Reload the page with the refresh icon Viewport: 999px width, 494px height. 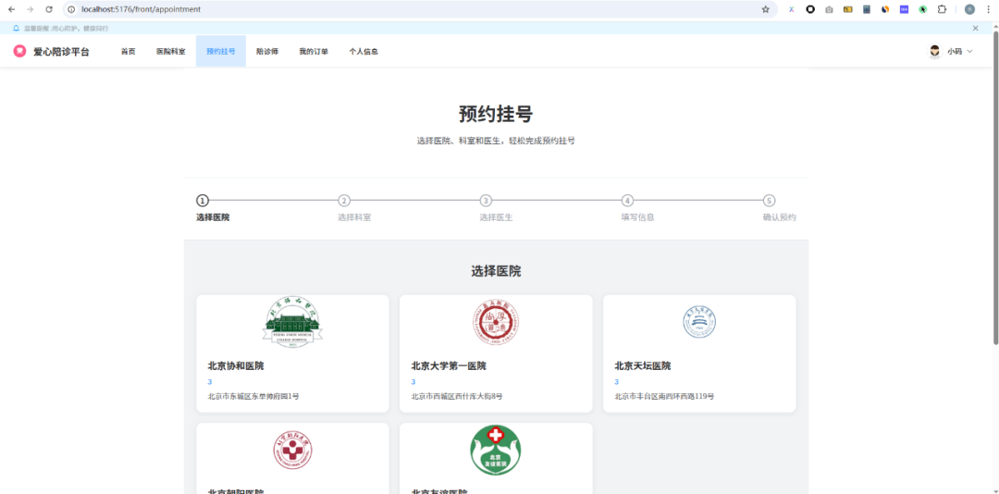(49, 9)
